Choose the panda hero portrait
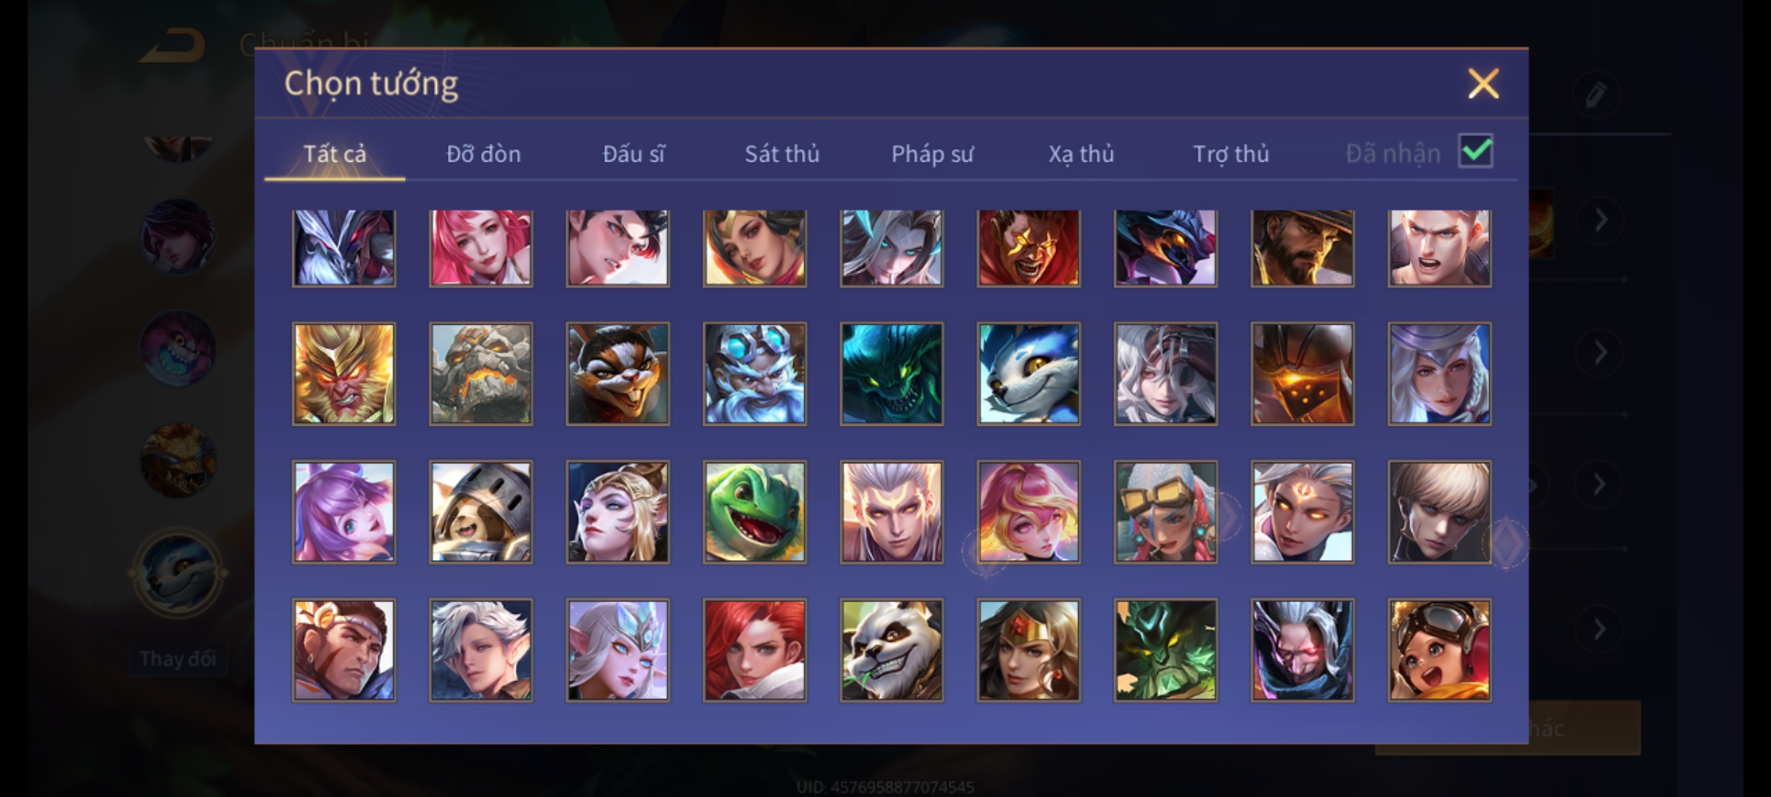Viewport: 1771px width, 797px height. click(x=891, y=649)
